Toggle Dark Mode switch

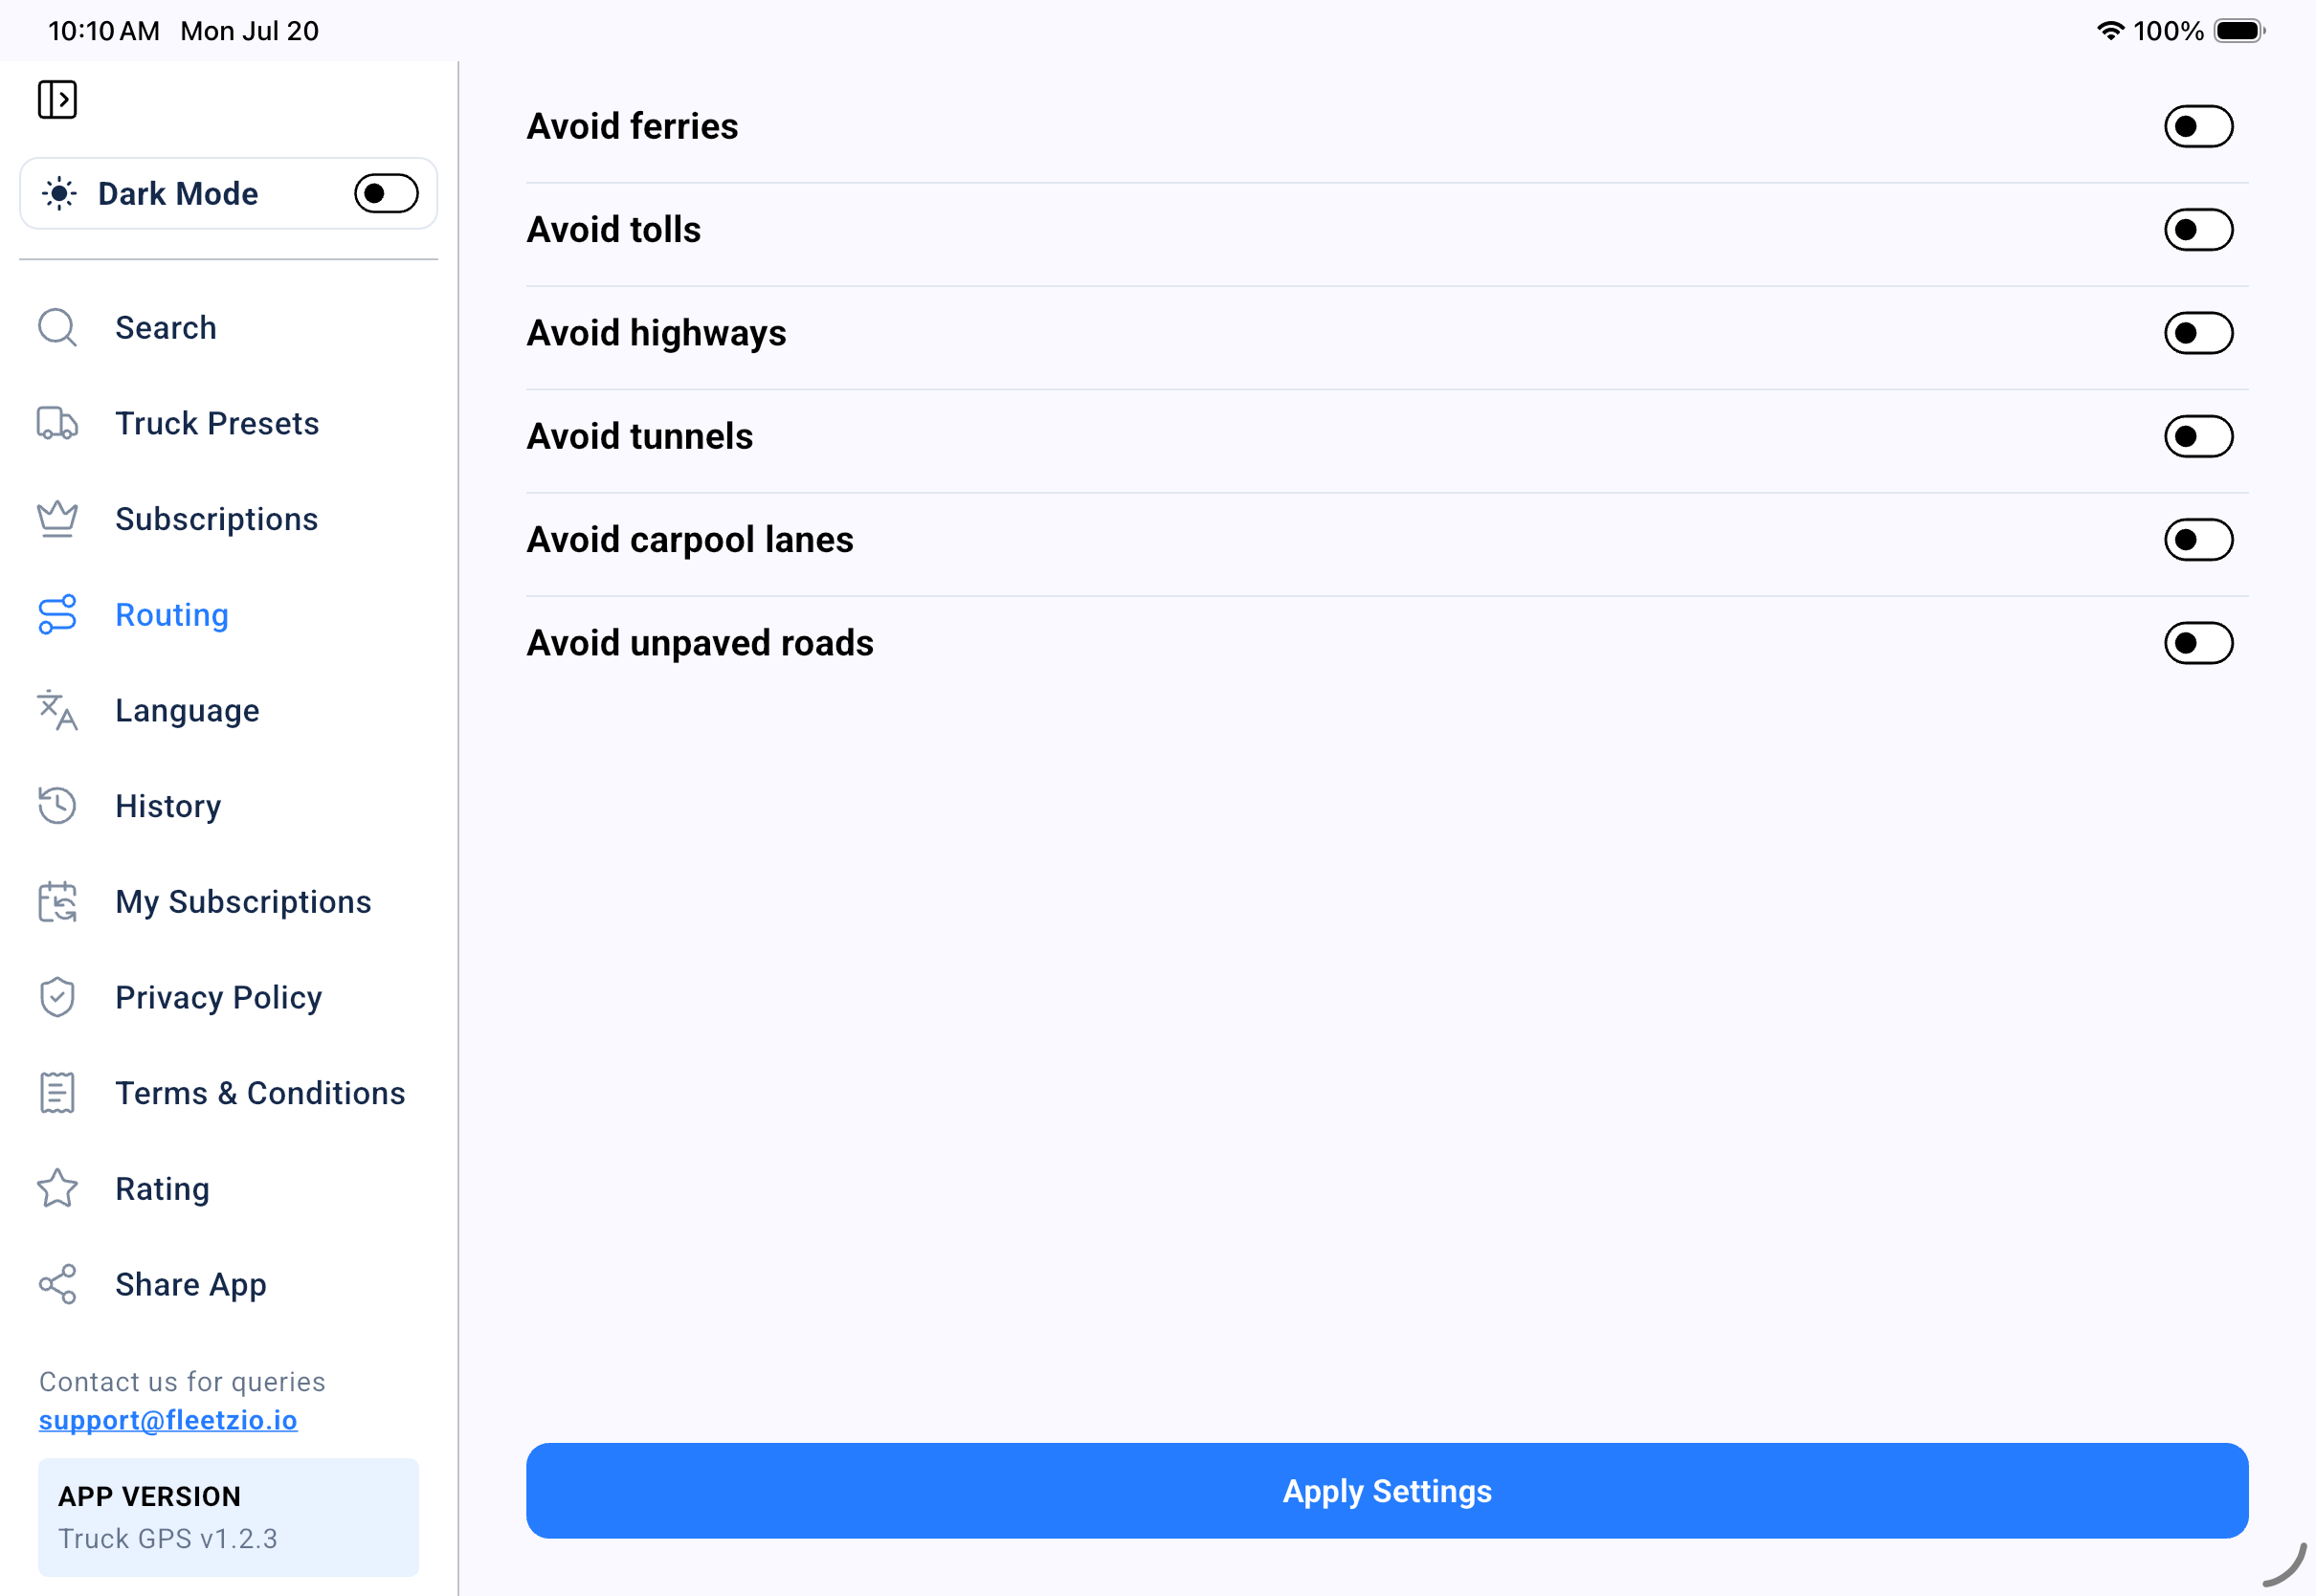(386, 193)
